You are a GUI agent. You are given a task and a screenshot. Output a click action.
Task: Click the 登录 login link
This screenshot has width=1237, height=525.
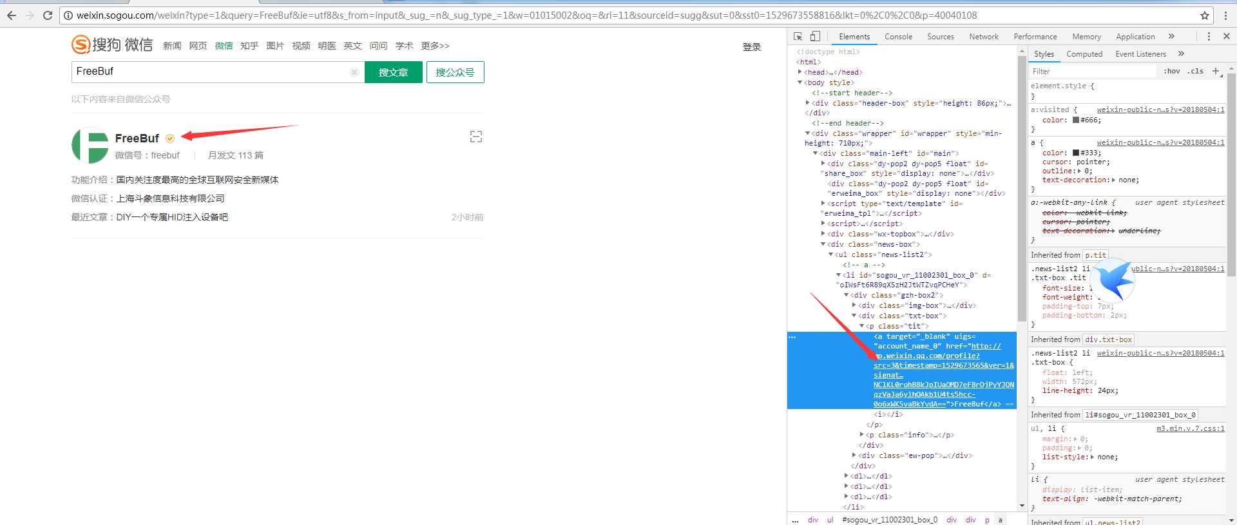pyautogui.click(x=752, y=47)
